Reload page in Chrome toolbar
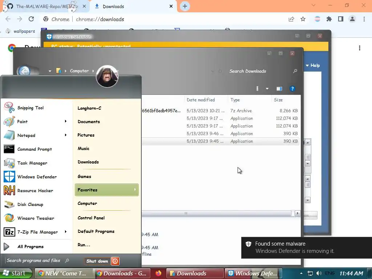372x279 pixels. click(x=31, y=19)
